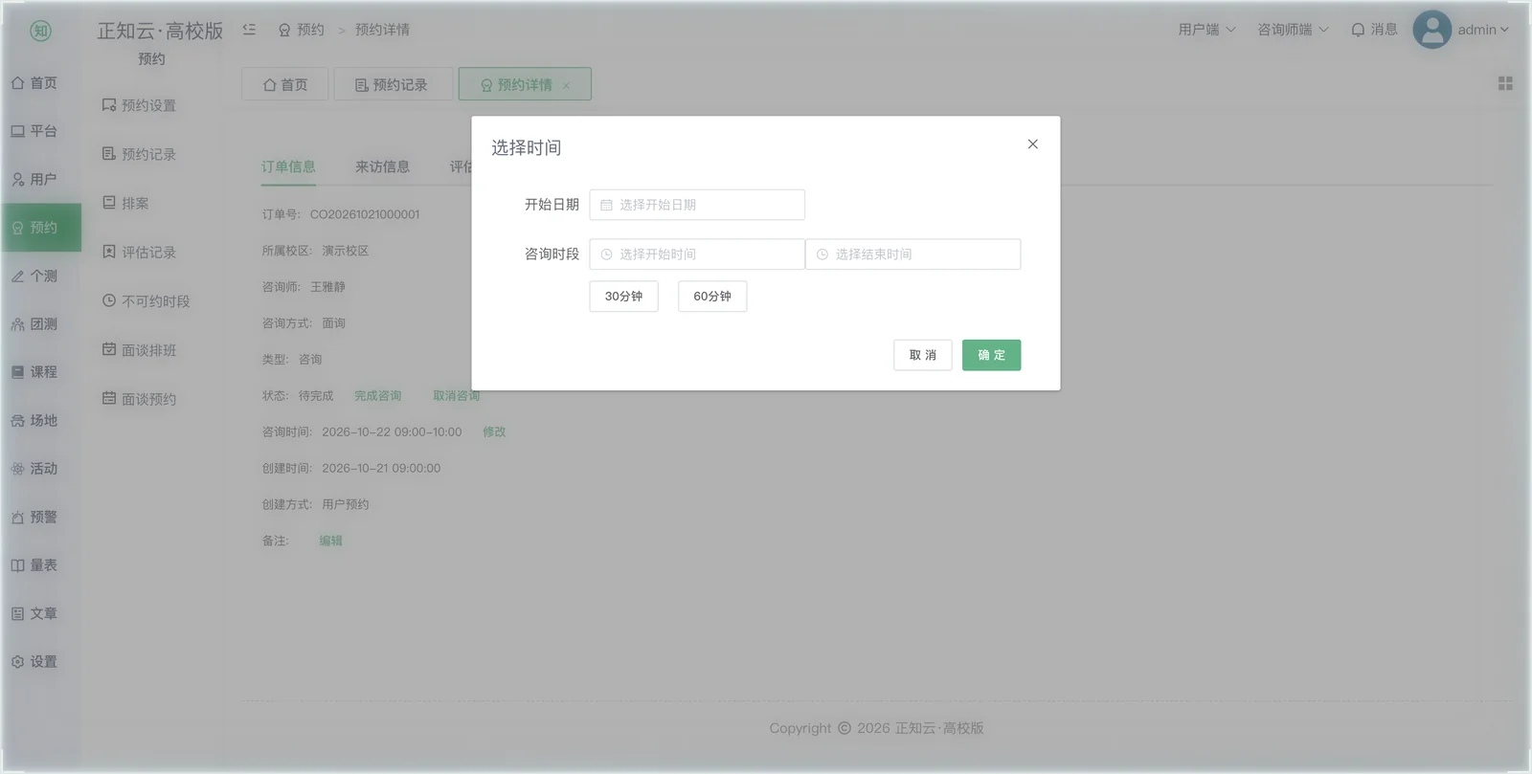Open 活动 in left navigation
The height and width of the screenshot is (774, 1532).
(34, 469)
